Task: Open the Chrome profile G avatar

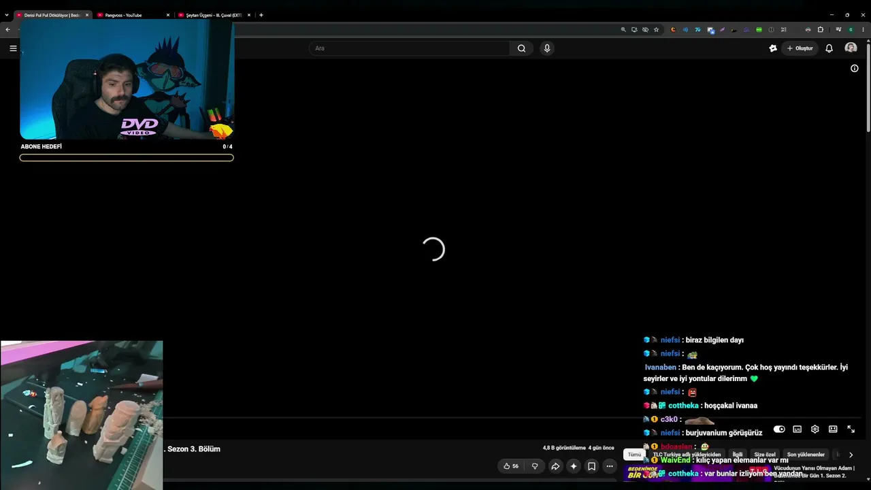Action: 851,30
